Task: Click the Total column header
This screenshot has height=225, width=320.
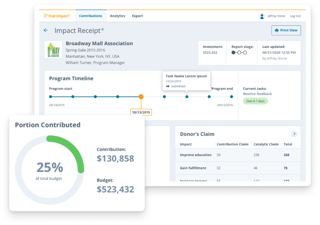Action: (x=288, y=144)
